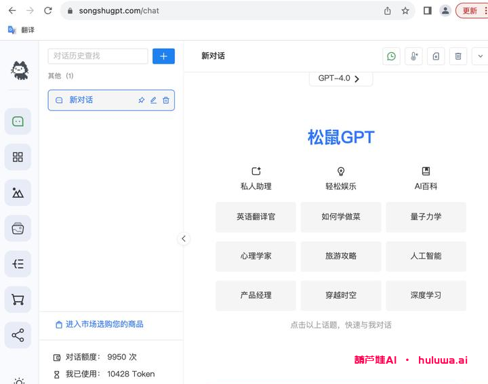The height and width of the screenshot is (384, 488).
Task: Click the 对话历史查找 search field
Action: click(98, 56)
